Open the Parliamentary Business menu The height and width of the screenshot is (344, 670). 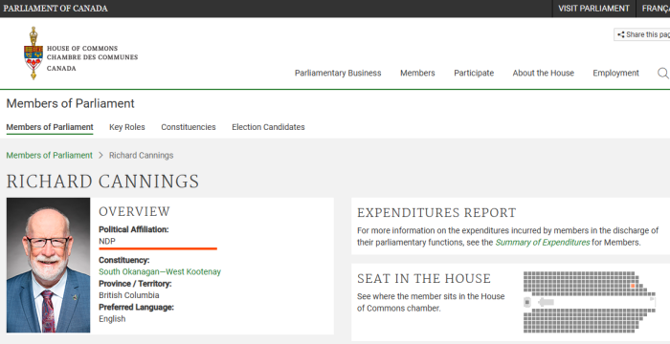(338, 73)
